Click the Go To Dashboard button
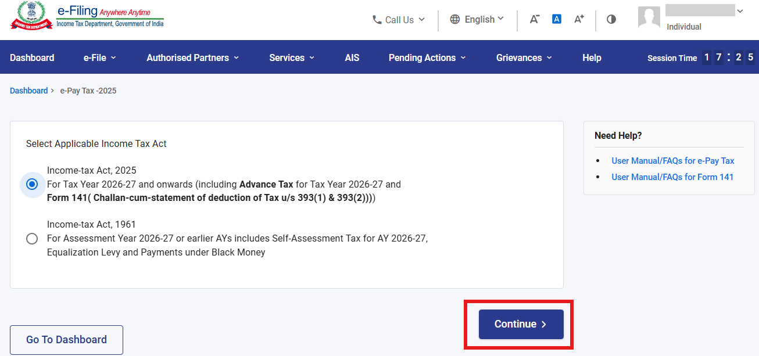The image size is (759, 356). 66,340
